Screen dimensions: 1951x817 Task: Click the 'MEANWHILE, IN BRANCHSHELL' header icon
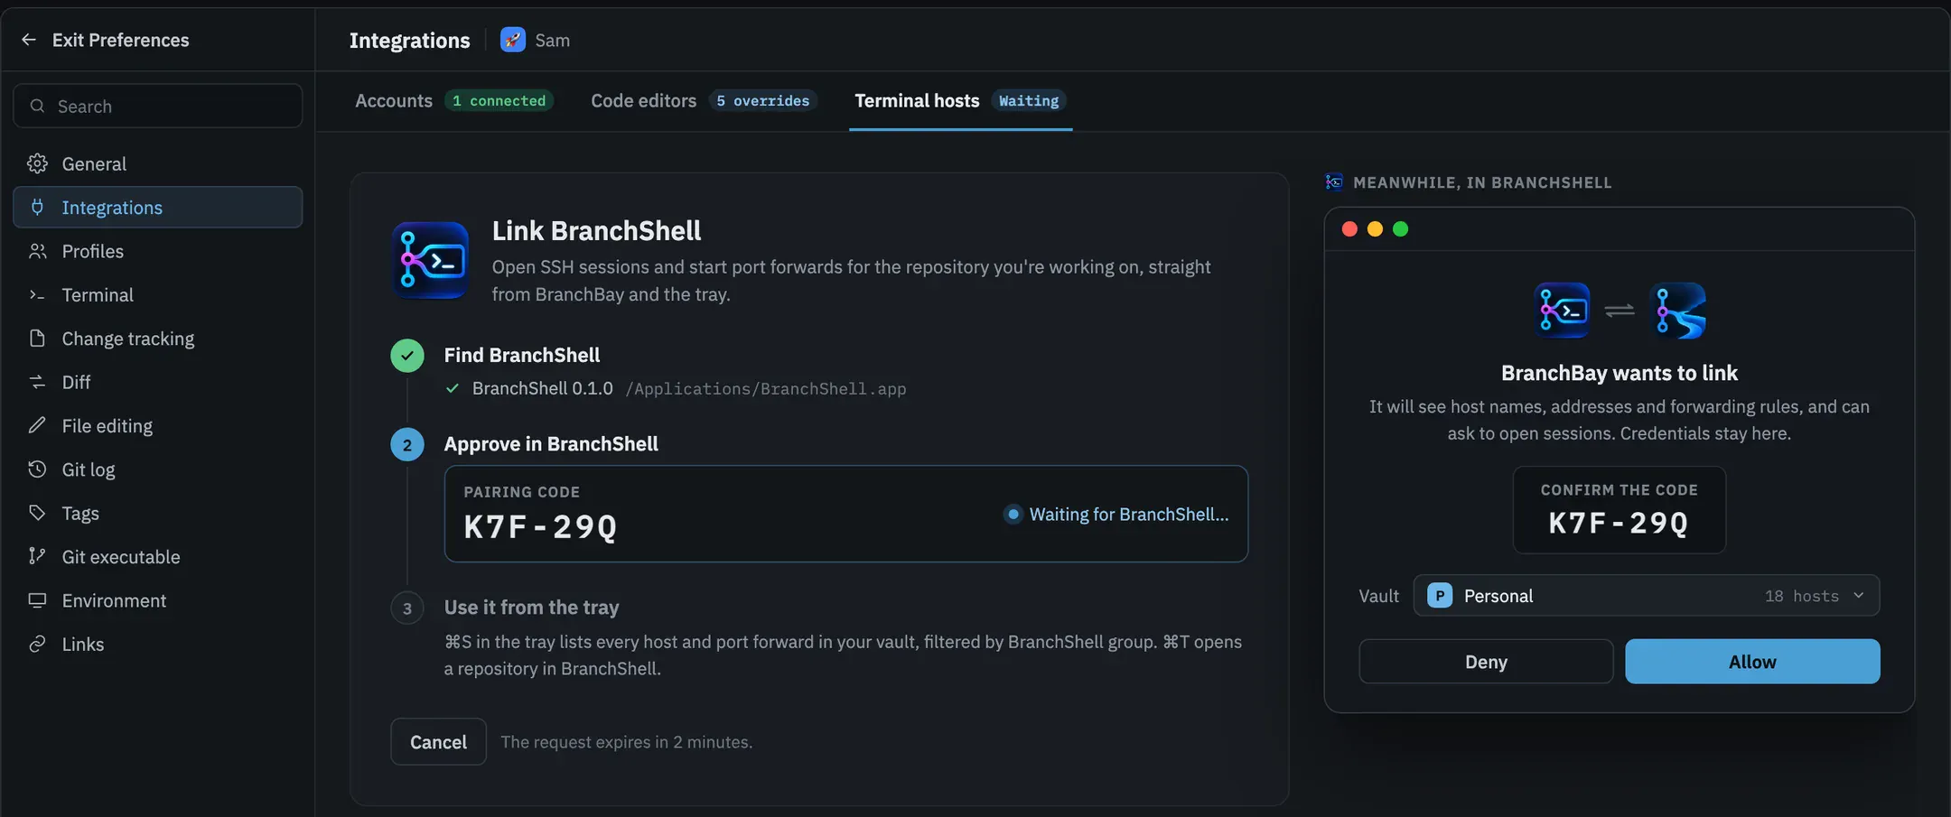click(x=1333, y=182)
